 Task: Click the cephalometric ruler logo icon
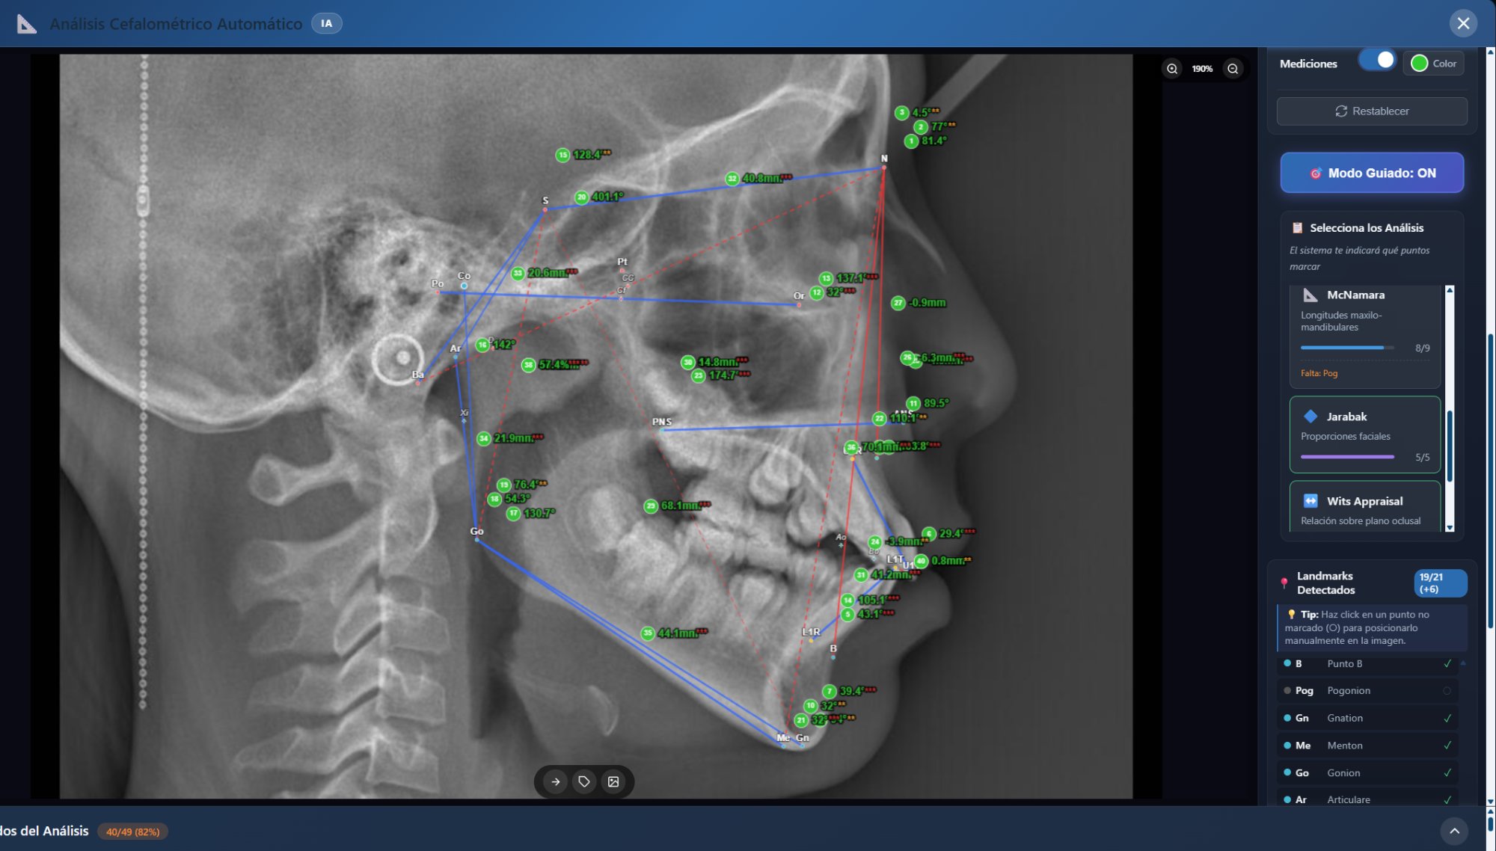(27, 24)
